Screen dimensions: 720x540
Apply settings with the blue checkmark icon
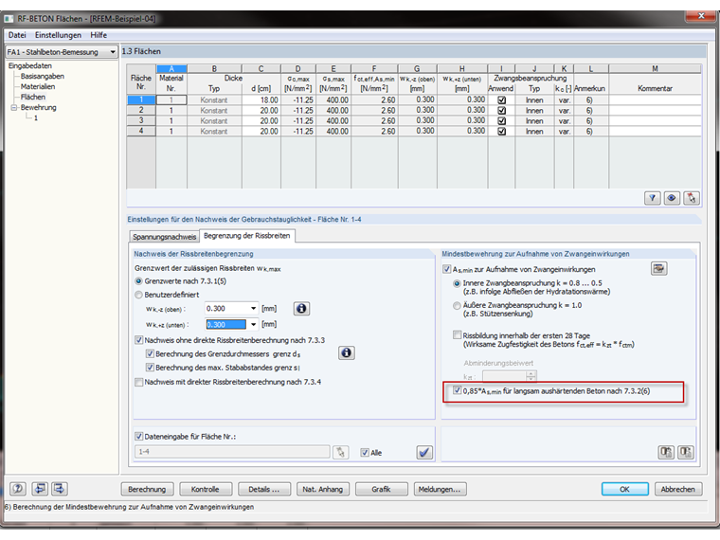pos(424,452)
